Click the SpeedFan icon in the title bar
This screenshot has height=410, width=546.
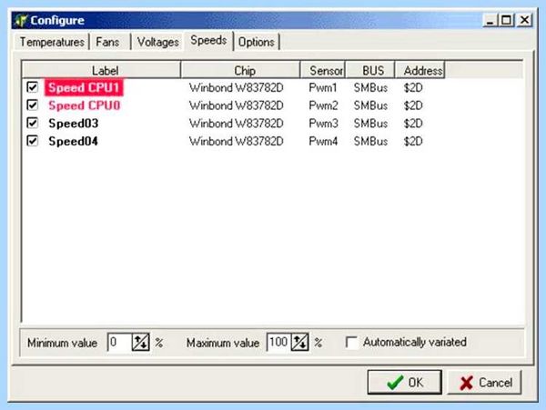tap(21, 20)
